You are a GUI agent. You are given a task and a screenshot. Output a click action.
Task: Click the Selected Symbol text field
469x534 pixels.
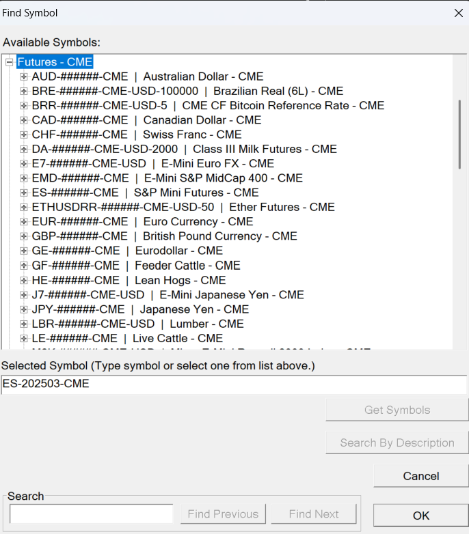234,384
